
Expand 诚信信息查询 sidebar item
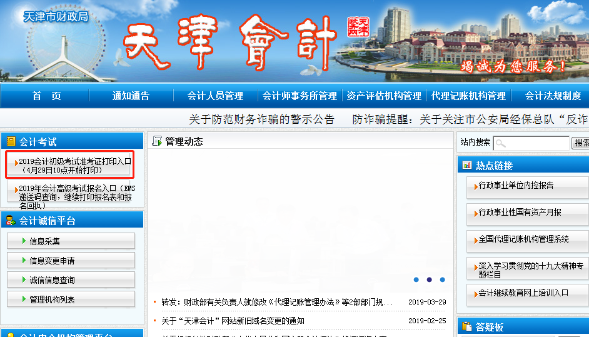71,279
